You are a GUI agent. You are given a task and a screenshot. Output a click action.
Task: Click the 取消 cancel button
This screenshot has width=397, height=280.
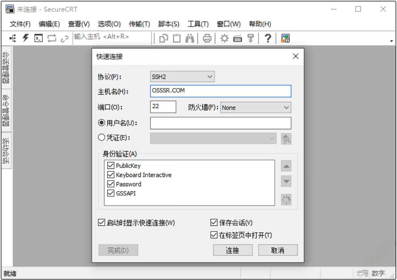tap(278, 250)
